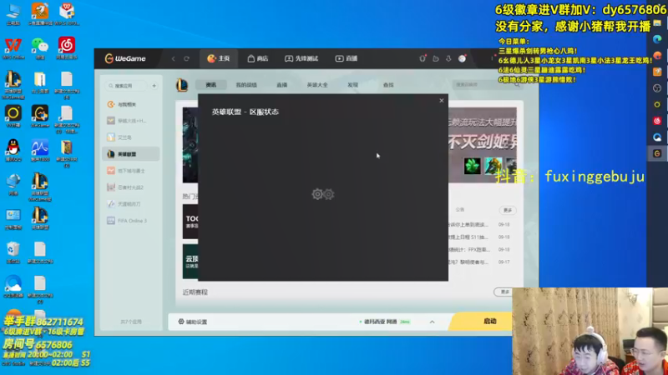Select 英雄联盟 in the game sidebar

[x=131, y=154]
